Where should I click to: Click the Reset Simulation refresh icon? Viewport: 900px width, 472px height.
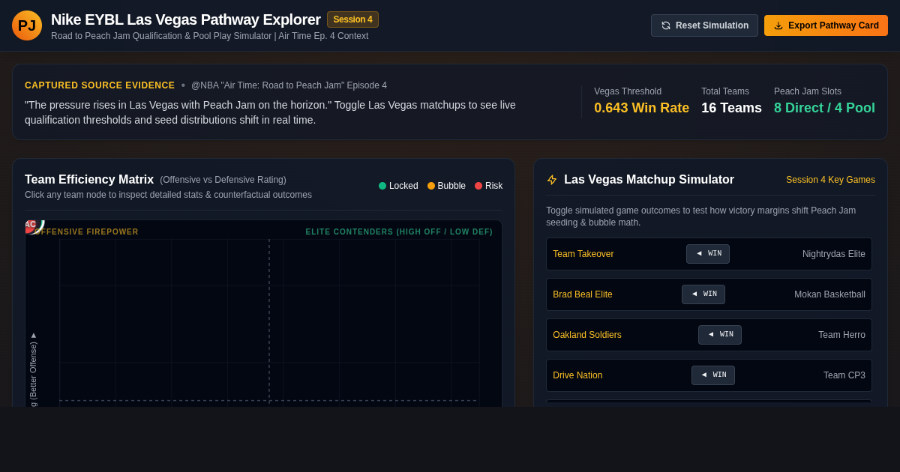click(666, 25)
